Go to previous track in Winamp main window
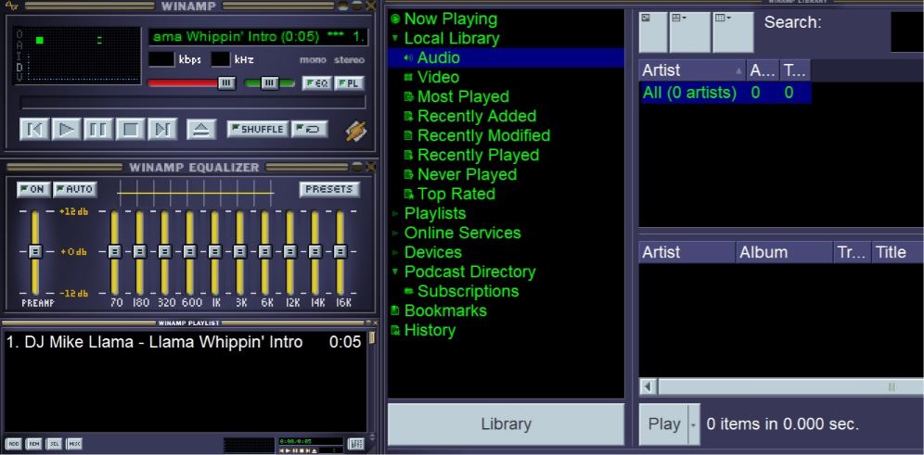 point(34,129)
